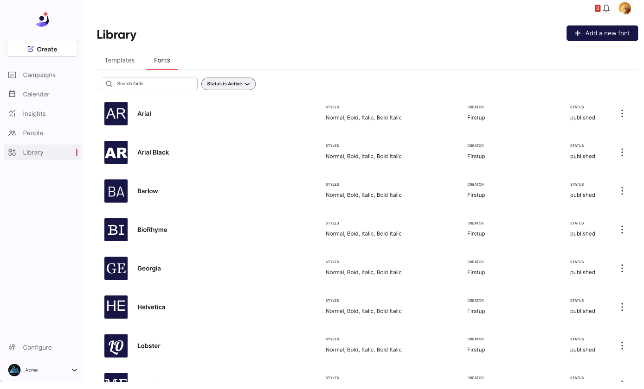This screenshot has width=644, height=389.
Task: Open the user profile avatar
Action: click(x=625, y=8)
